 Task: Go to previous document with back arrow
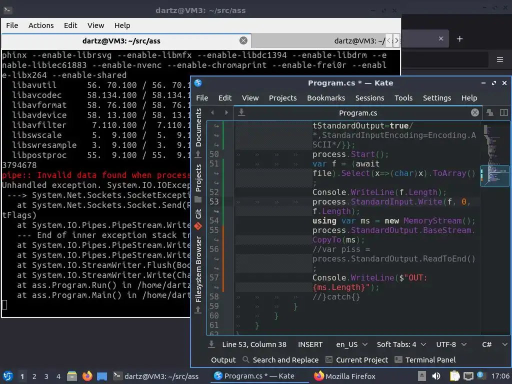tap(212, 112)
